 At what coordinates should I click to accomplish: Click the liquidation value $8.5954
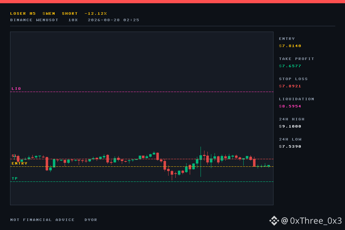(x=290, y=106)
